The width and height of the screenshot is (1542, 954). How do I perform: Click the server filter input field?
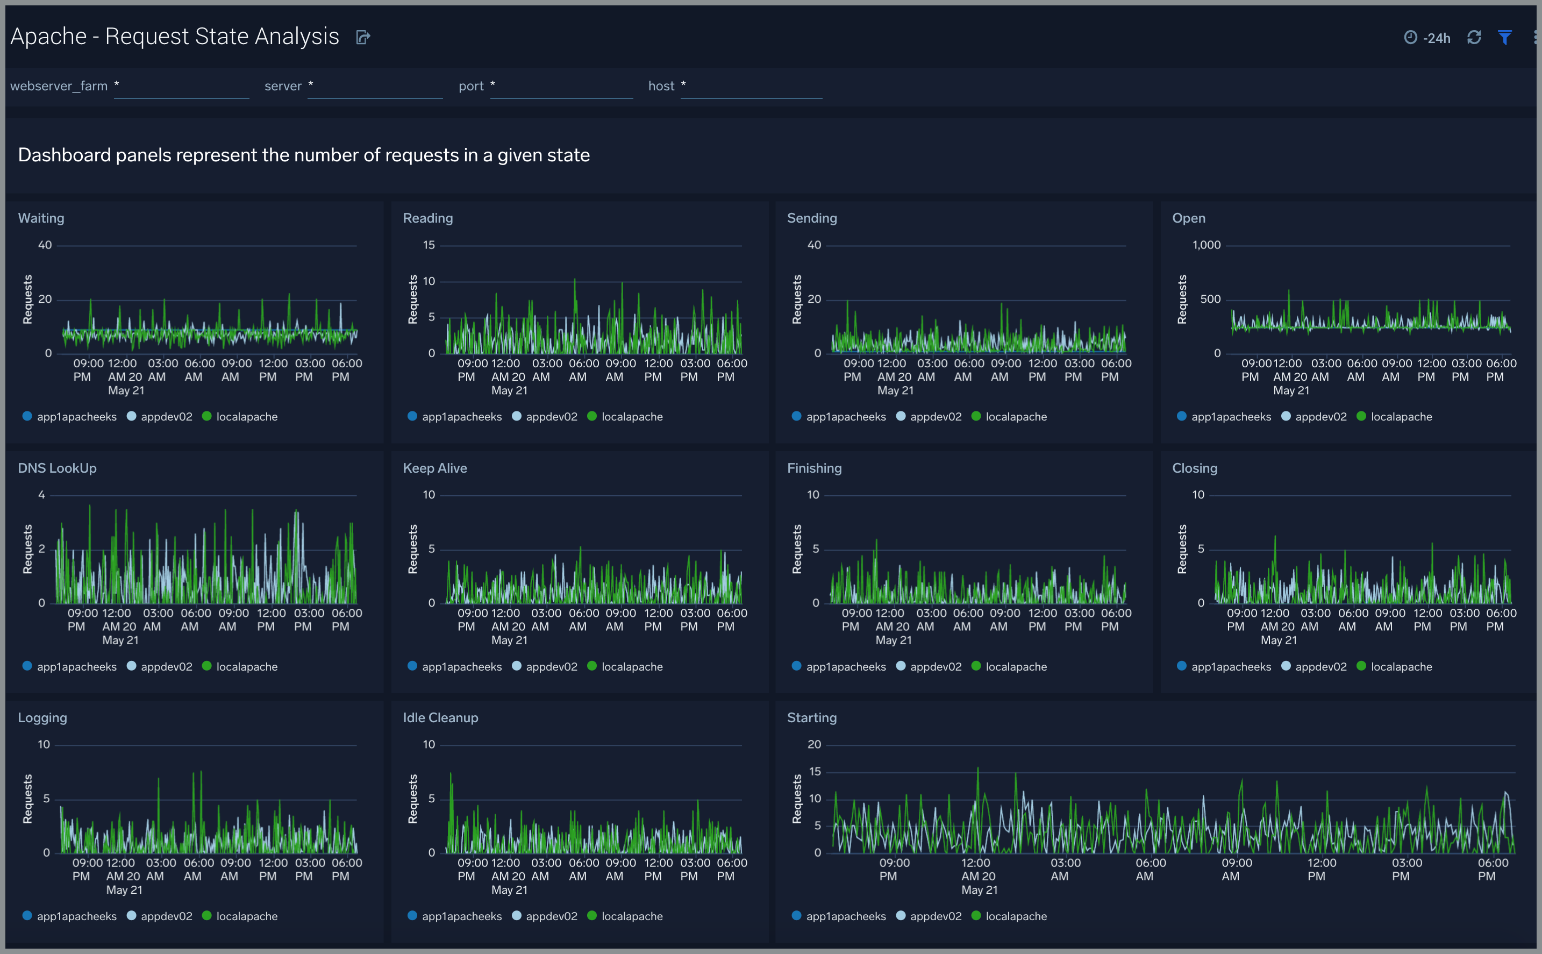(x=375, y=87)
